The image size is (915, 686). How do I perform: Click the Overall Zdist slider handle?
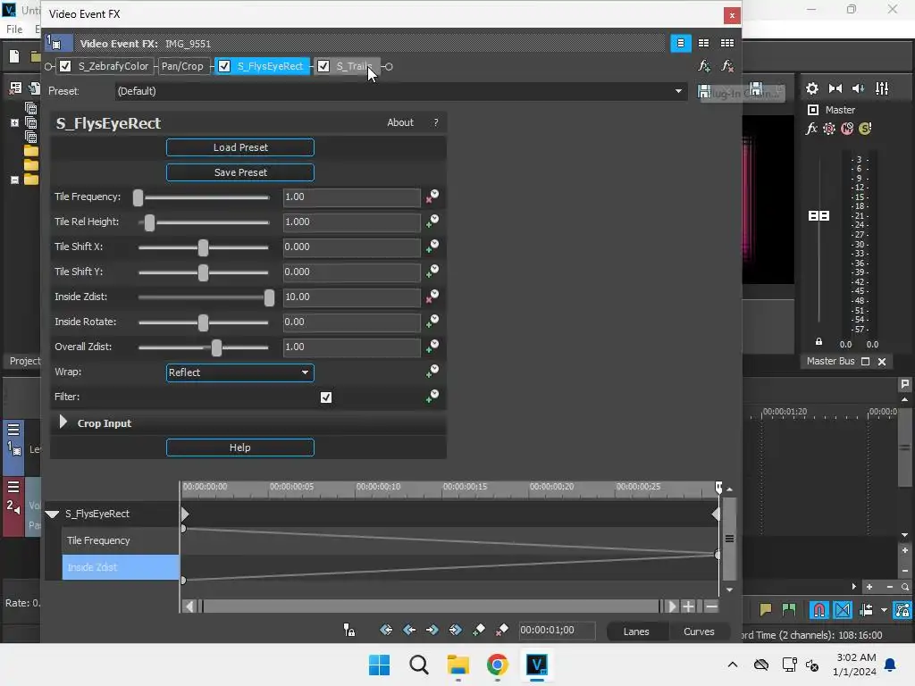(216, 348)
